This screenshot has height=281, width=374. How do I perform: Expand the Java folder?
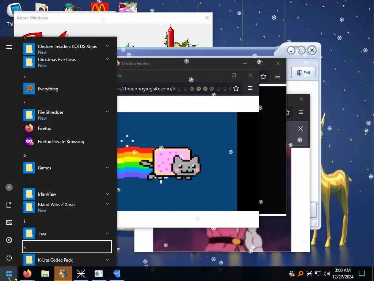click(107, 233)
